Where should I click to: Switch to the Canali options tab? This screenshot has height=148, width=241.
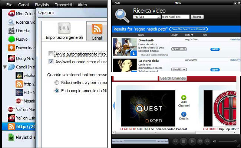pyautogui.click(x=97, y=31)
